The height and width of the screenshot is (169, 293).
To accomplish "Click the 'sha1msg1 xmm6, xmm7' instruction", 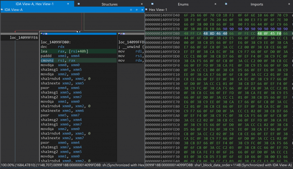I will [x=61, y=124].
